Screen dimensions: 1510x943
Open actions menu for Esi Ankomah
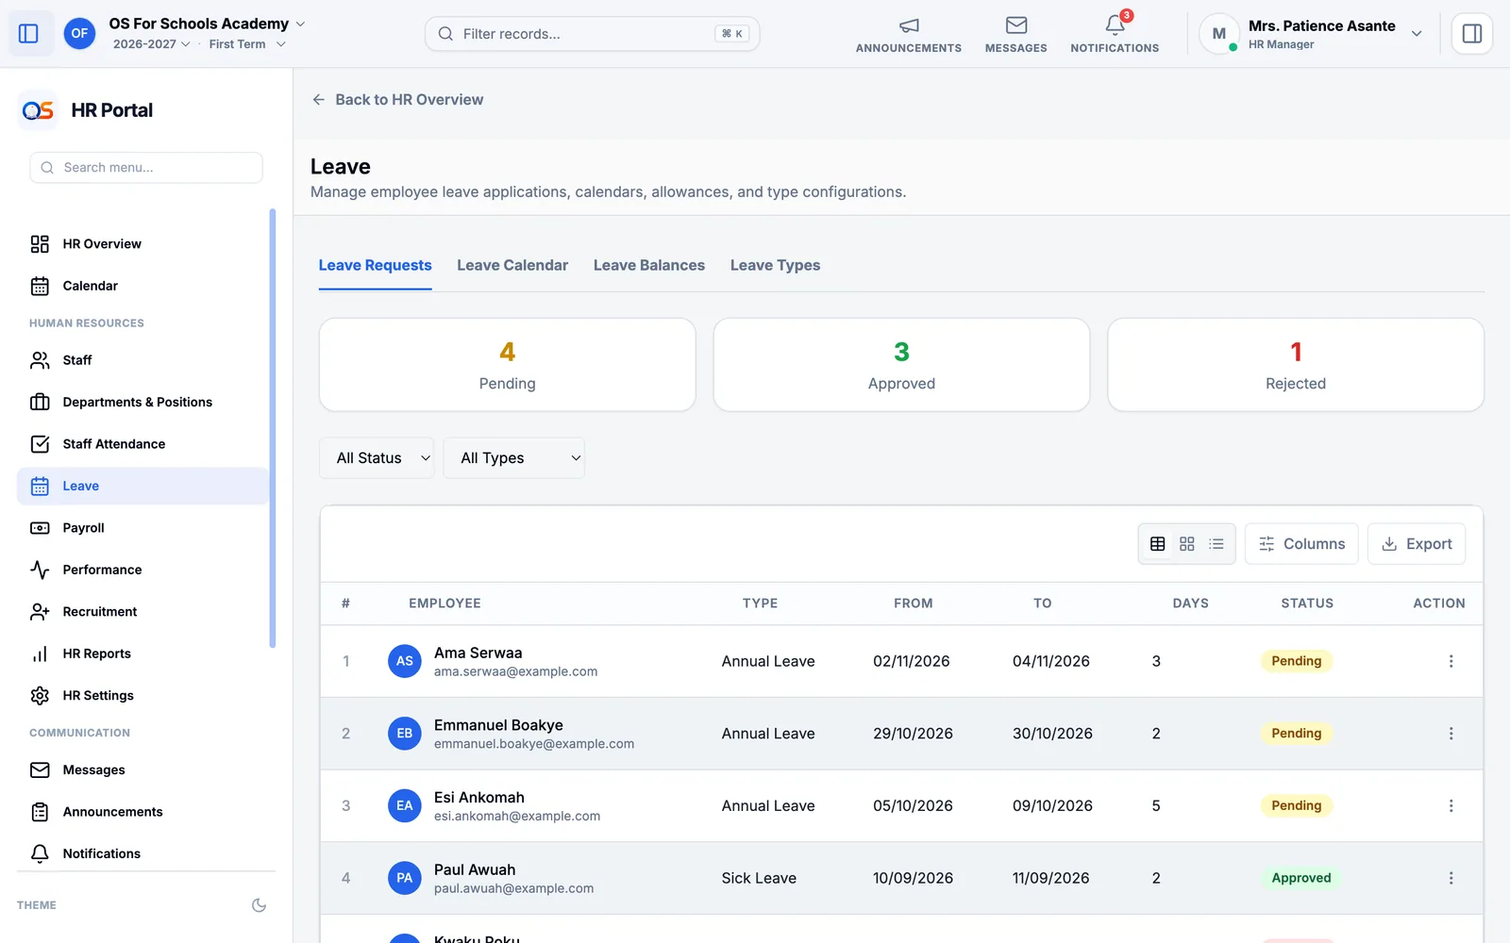tap(1451, 806)
